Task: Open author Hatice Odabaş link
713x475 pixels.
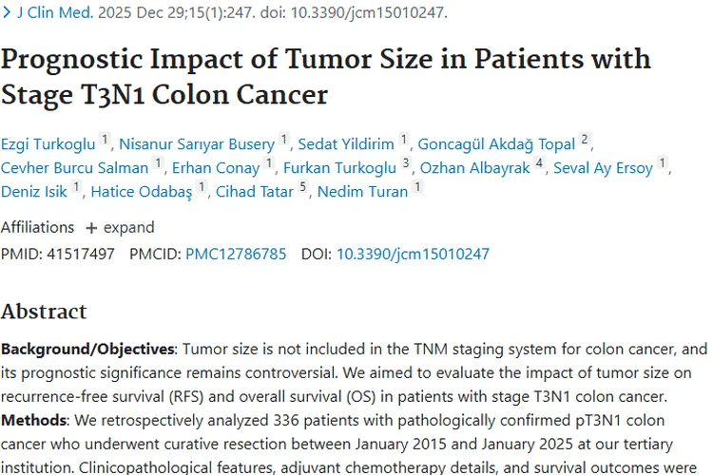Action: tap(142, 192)
